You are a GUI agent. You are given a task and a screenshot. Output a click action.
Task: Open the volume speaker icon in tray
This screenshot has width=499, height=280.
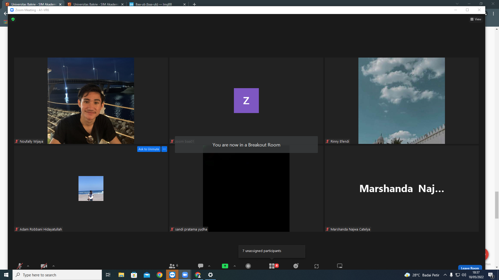coord(464,275)
